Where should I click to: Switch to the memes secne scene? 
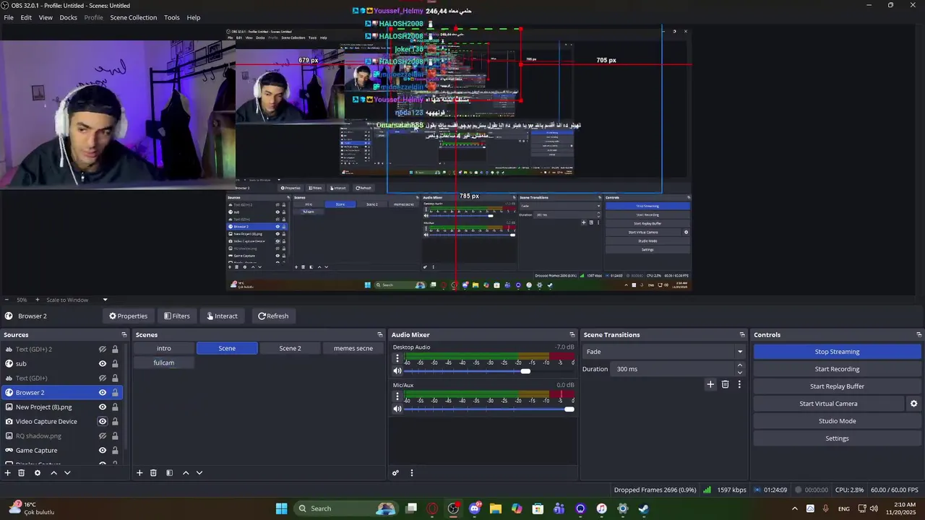click(353, 348)
